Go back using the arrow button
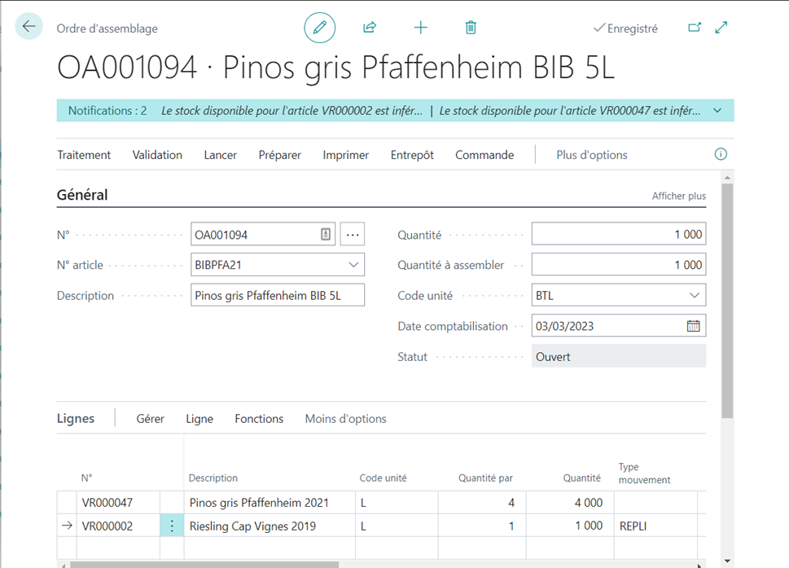This screenshot has width=789, height=568. [28, 26]
